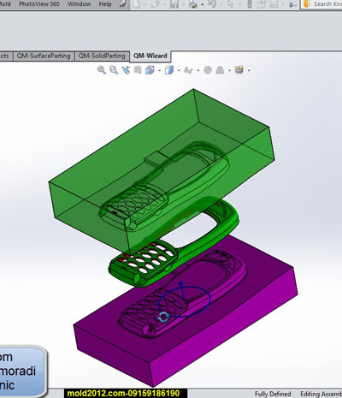Image resolution: width=342 pixels, height=398 pixels.
Task: Expand the Apply Scene dropdown arrow
Action: click(229, 70)
